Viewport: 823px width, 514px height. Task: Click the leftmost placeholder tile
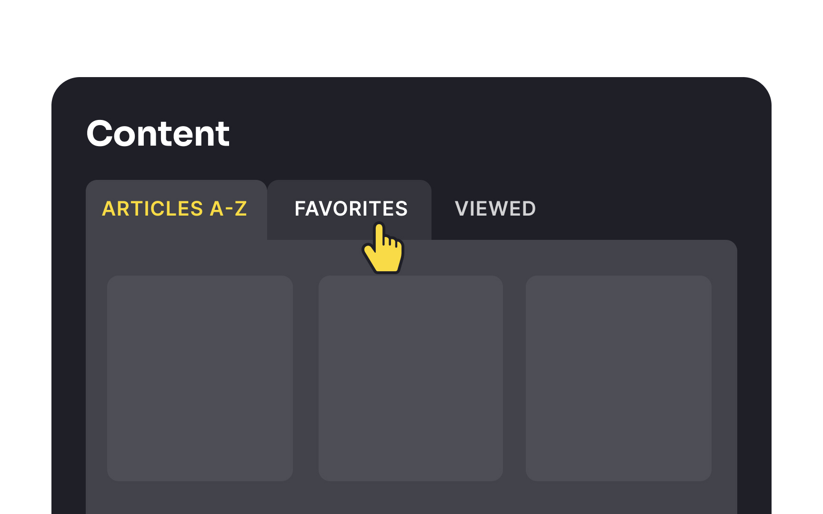[201, 378]
